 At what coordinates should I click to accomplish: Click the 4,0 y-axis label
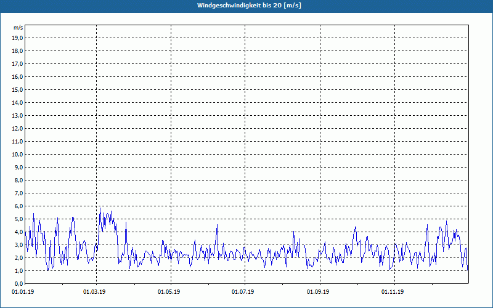coord(18,232)
